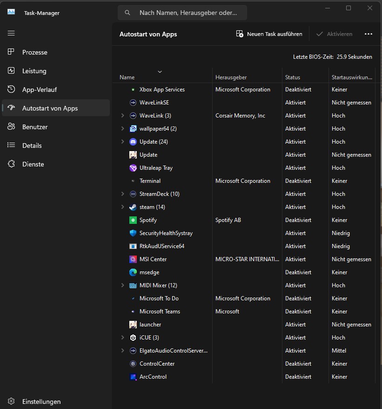Open the Leistung page

click(x=56, y=71)
